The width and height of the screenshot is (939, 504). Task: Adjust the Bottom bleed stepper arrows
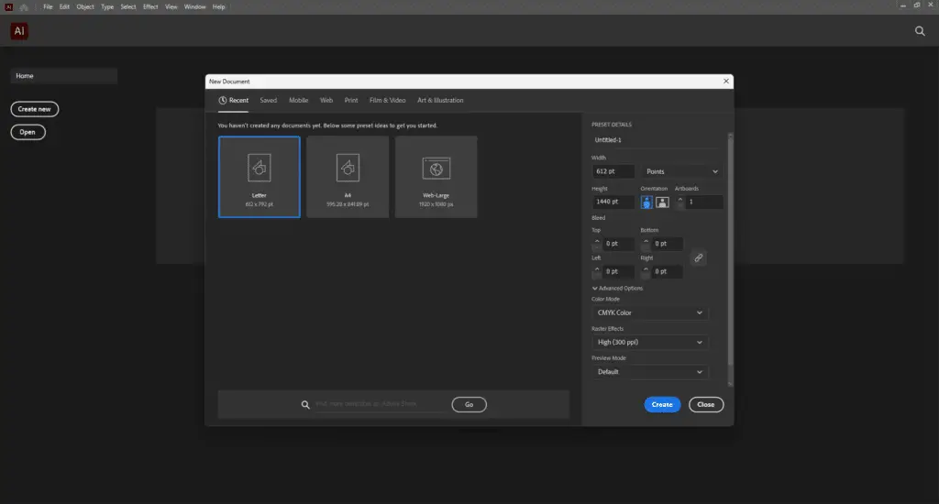[646, 244]
